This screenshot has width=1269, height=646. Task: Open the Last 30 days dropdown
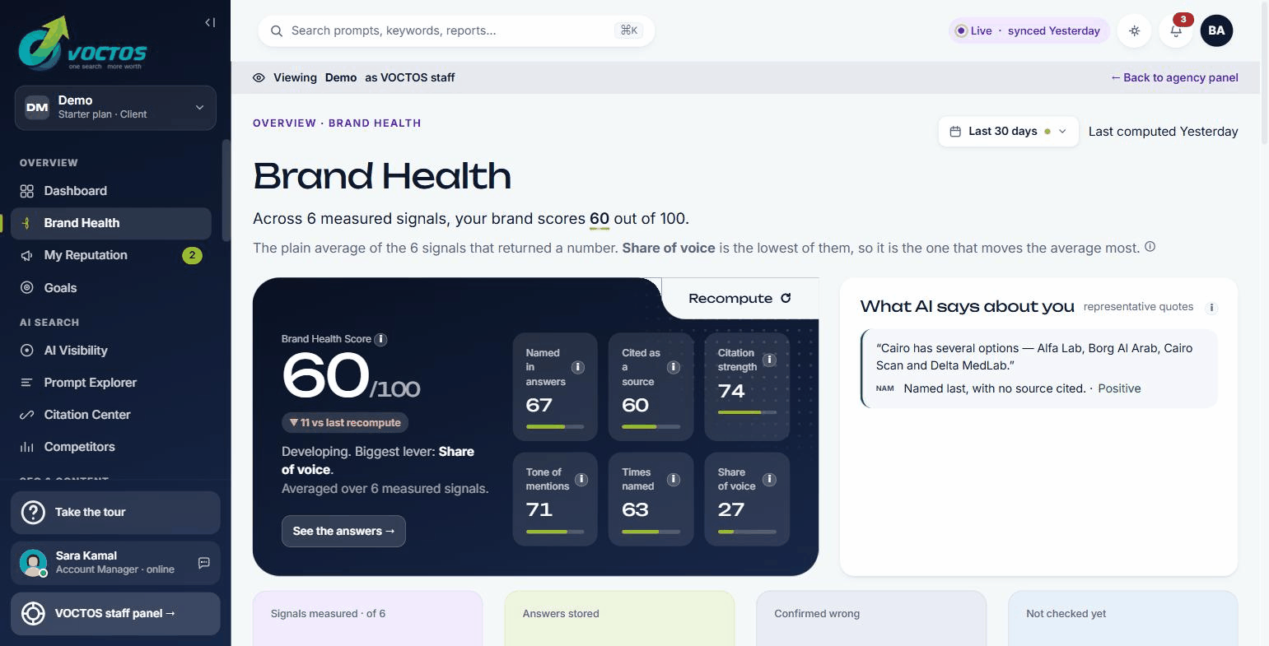click(1008, 131)
